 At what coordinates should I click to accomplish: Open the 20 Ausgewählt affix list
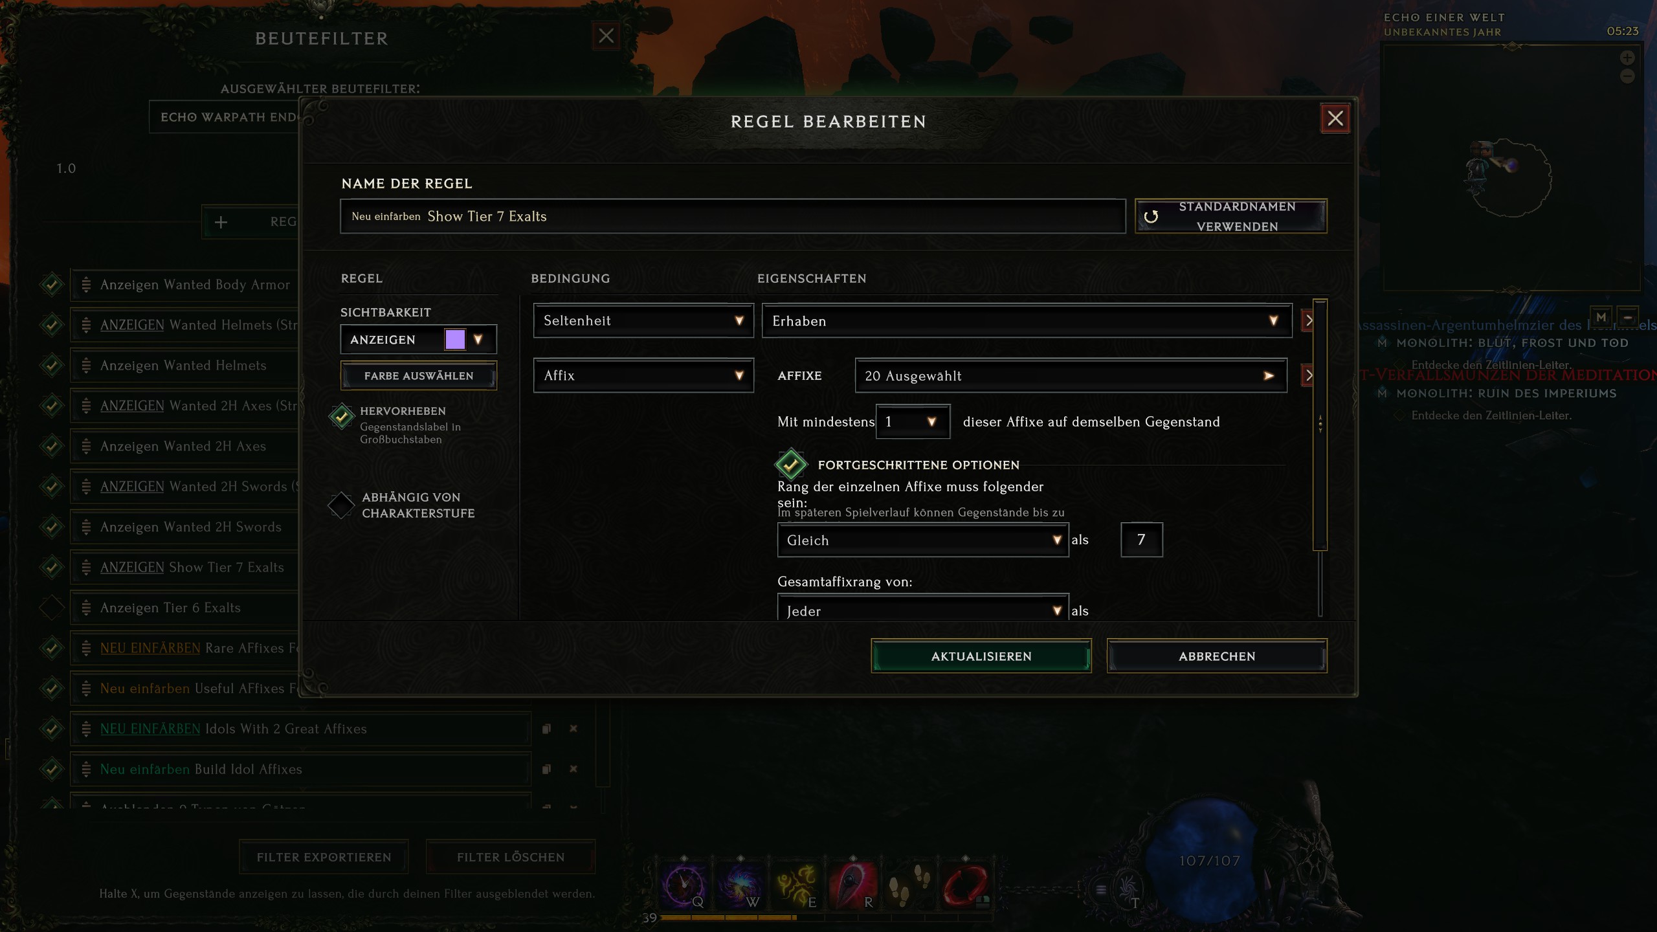(x=1071, y=375)
